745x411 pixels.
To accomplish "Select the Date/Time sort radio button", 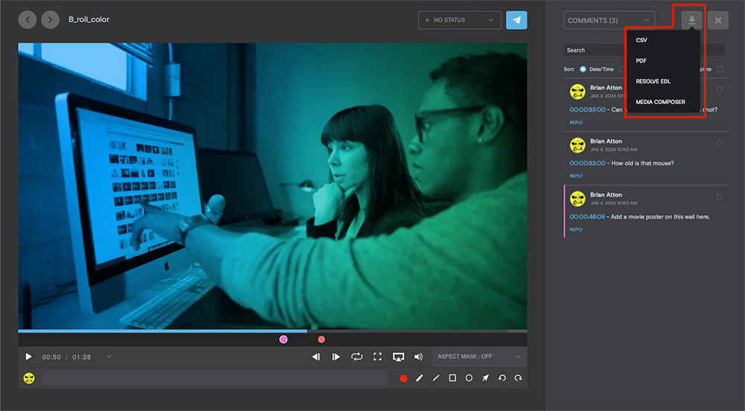I will pos(583,69).
